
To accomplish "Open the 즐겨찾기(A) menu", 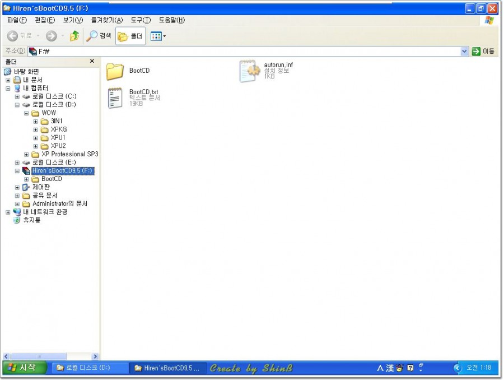I will pyautogui.click(x=107, y=20).
